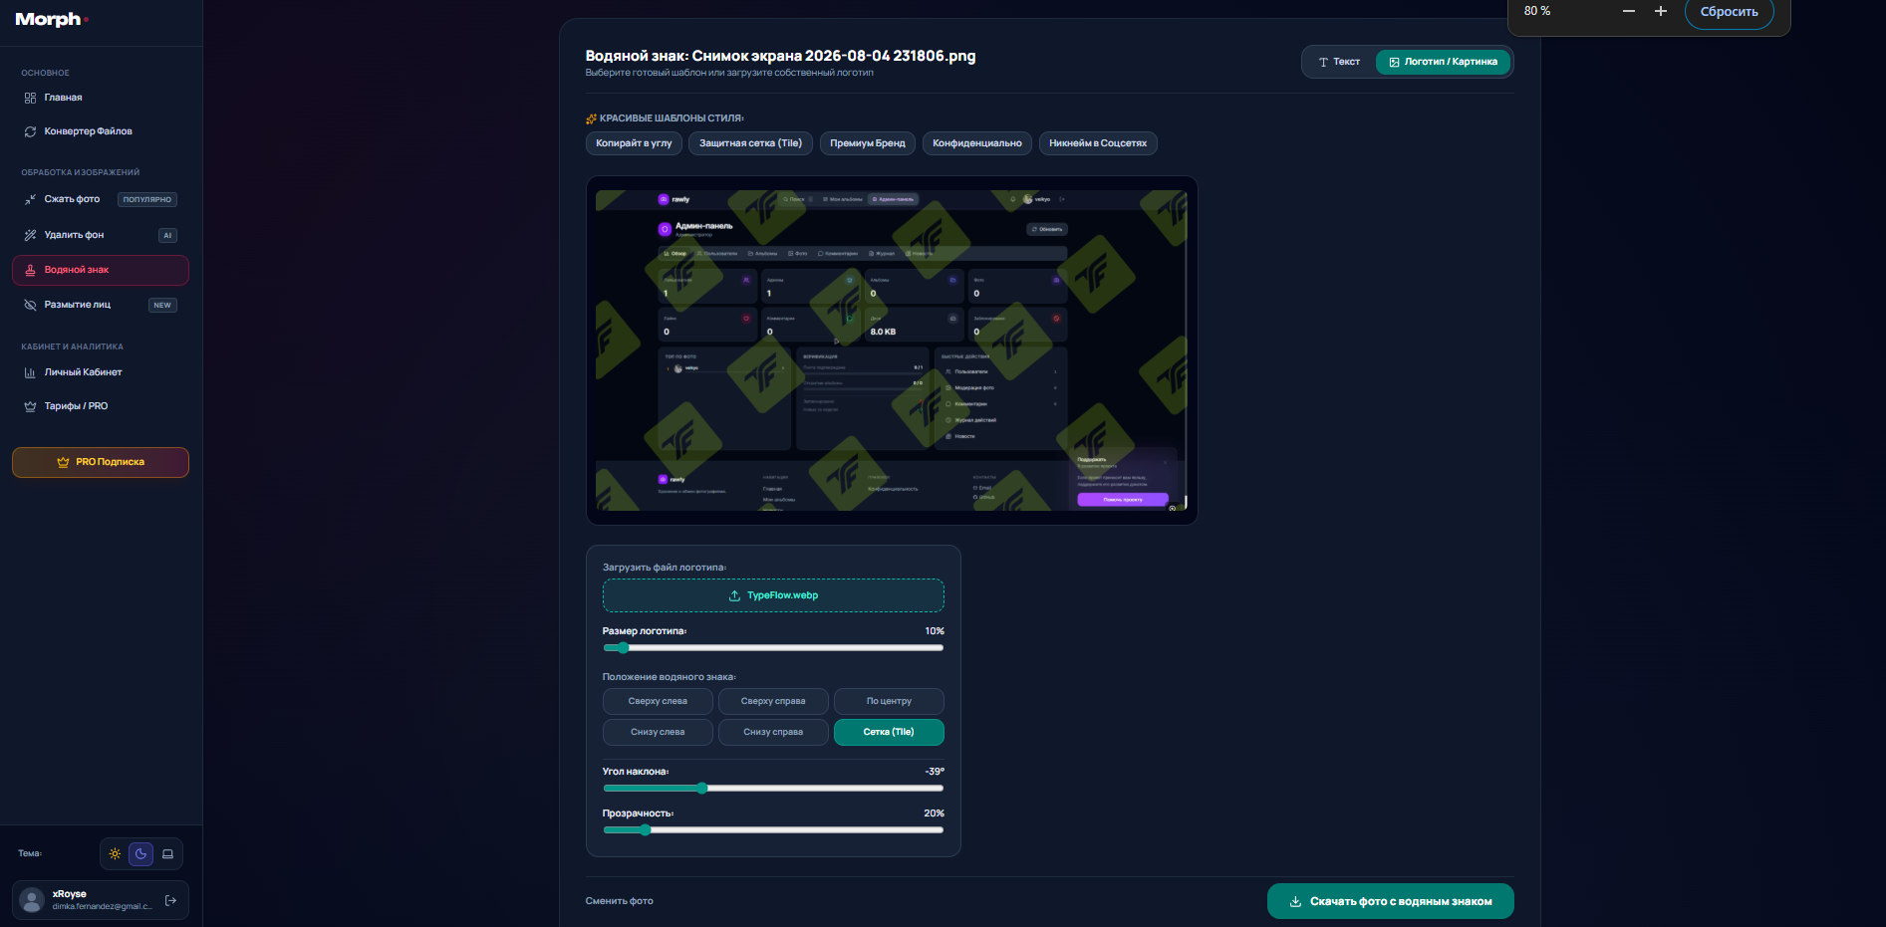Image resolution: width=1886 pixels, height=927 pixels.
Task: Apply the Премиум Бренд template
Action: pyautogui.click(x=868, y=143)
